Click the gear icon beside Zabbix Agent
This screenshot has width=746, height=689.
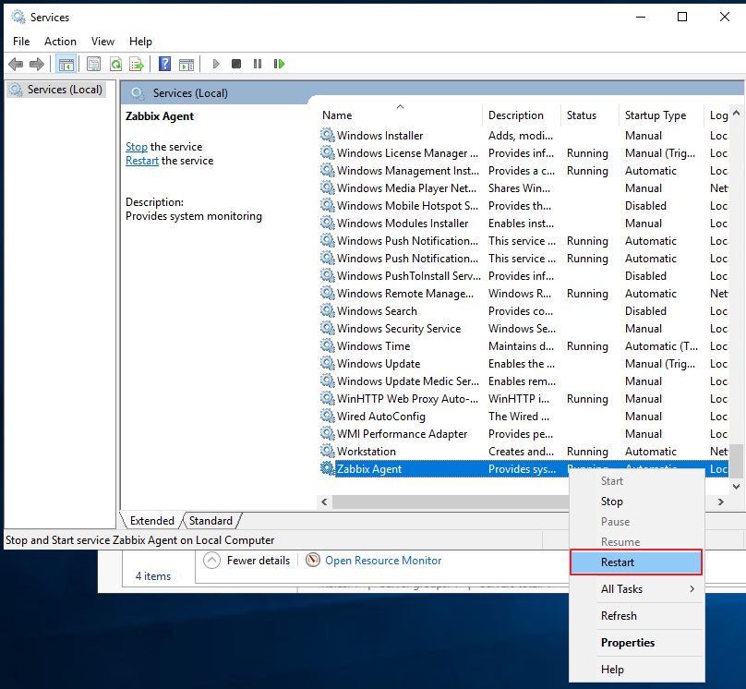[327, 468]
